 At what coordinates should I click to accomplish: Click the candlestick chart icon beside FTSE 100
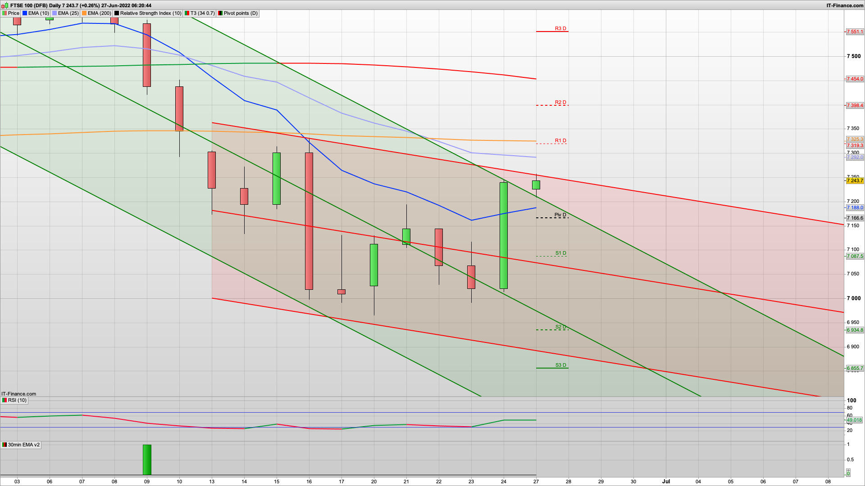tap(5, 5)
